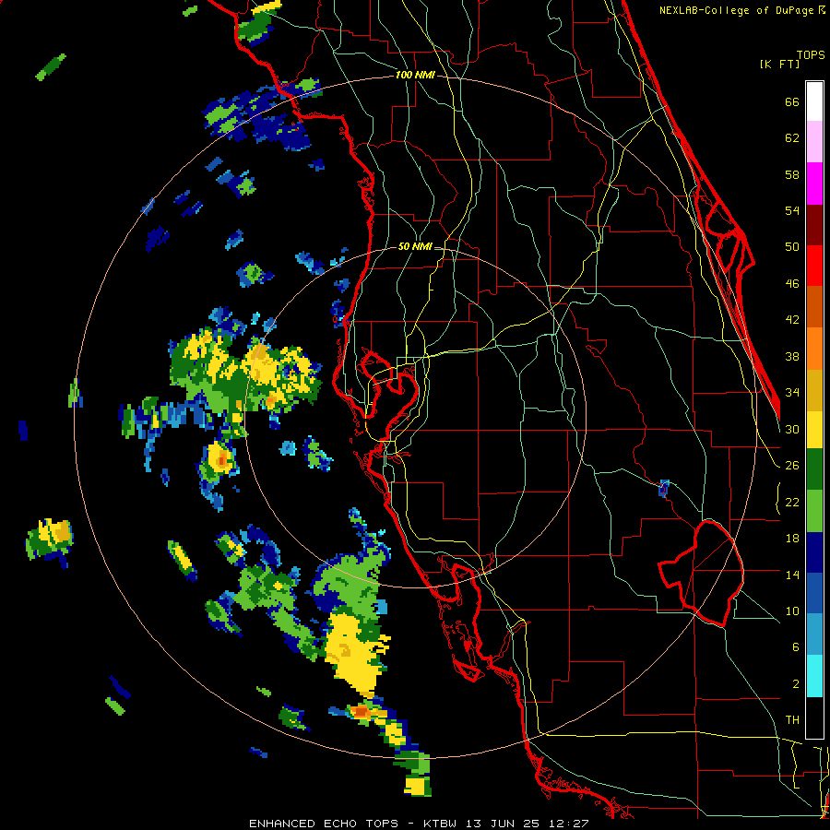Click the "TOPS" legend title

coord(811,55)
